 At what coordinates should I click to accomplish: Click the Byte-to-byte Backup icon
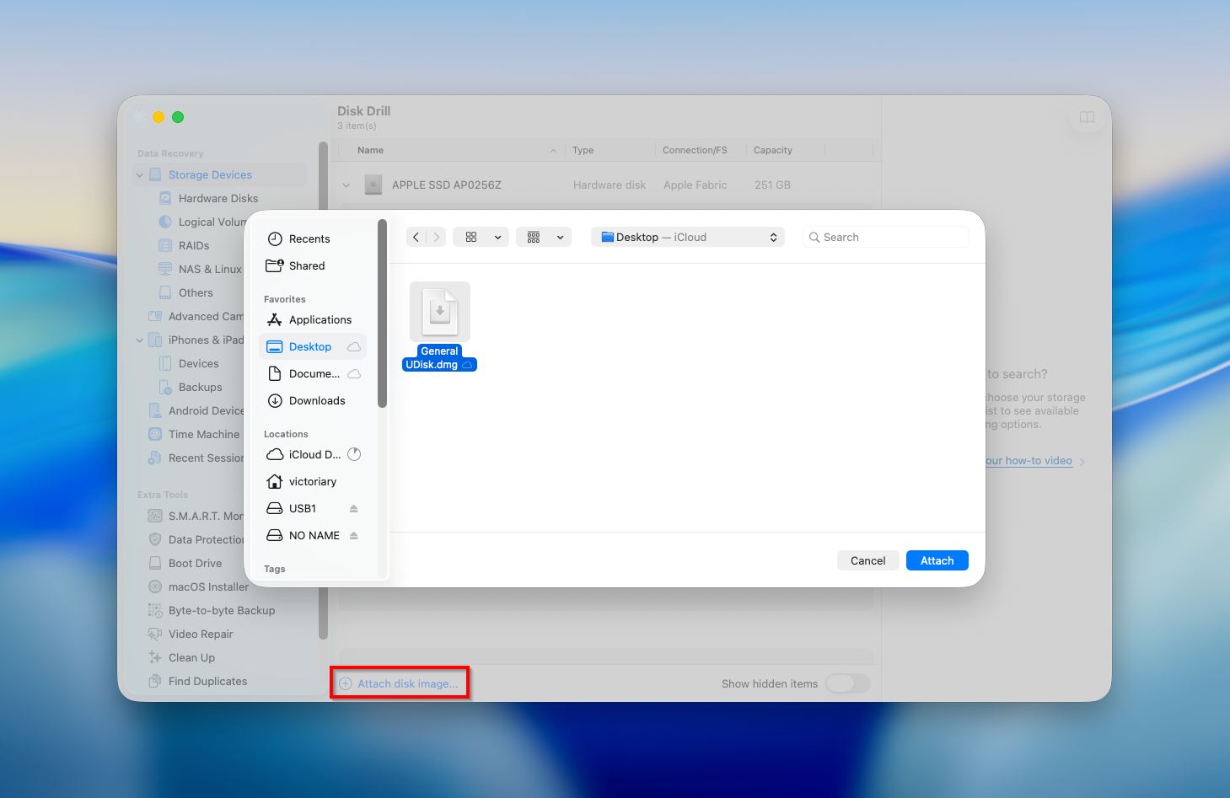(x=155, y=610)
